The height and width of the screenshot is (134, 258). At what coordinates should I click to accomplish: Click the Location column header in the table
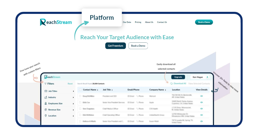176,90
